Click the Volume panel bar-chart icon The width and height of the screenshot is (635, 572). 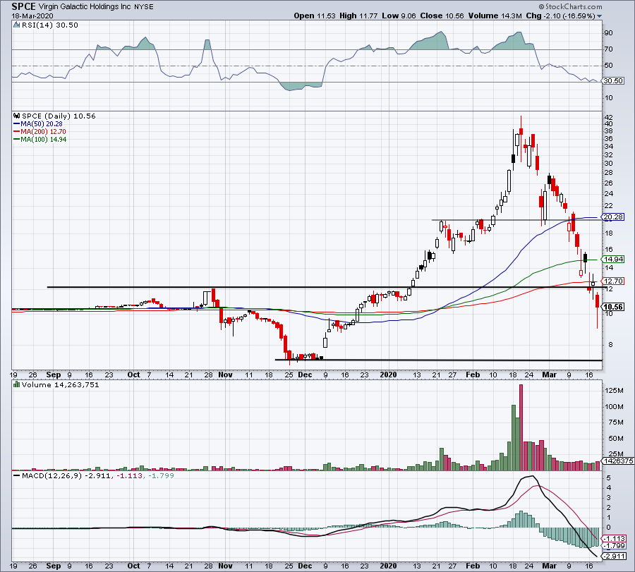[17, 384]
